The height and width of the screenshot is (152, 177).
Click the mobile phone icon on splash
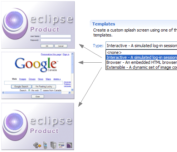click(x=45, y=145)
